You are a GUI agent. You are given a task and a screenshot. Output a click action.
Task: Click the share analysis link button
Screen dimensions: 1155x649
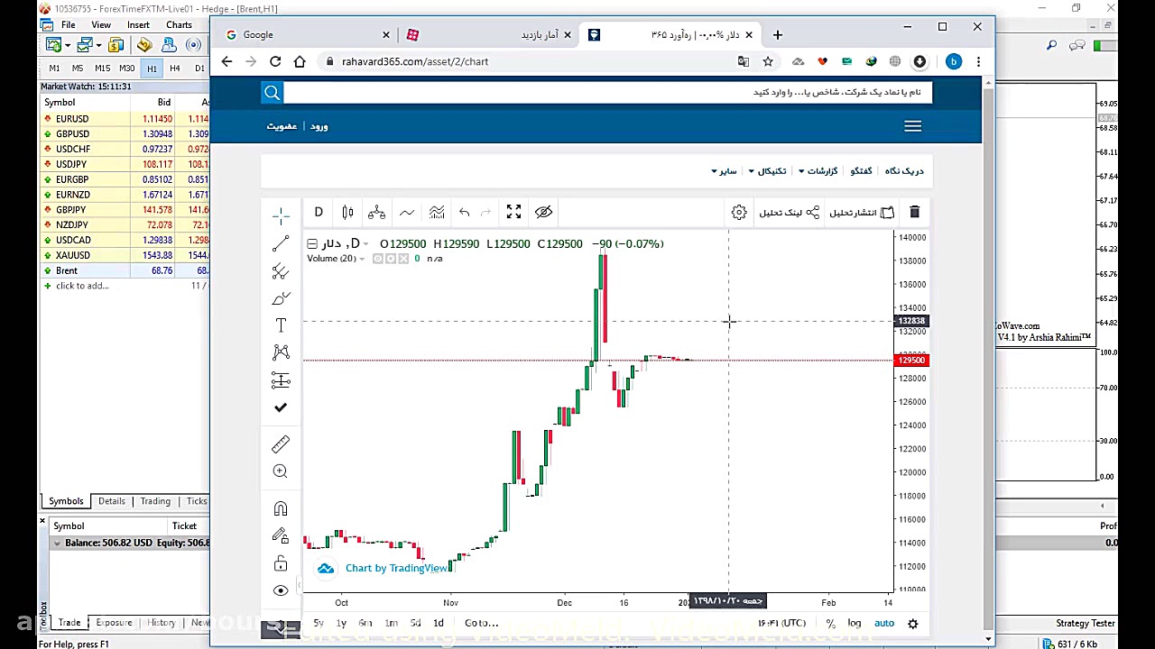(x=790, y=212)
